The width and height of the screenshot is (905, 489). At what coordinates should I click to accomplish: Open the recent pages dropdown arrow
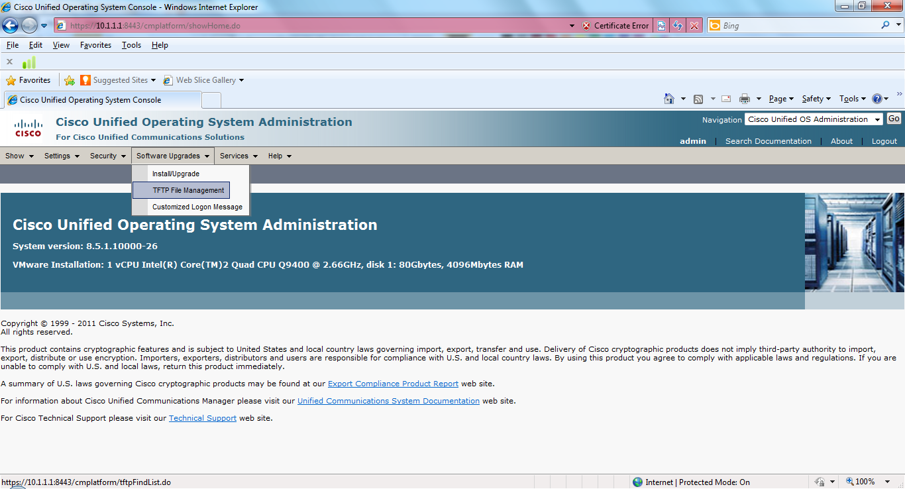[44, 26]
